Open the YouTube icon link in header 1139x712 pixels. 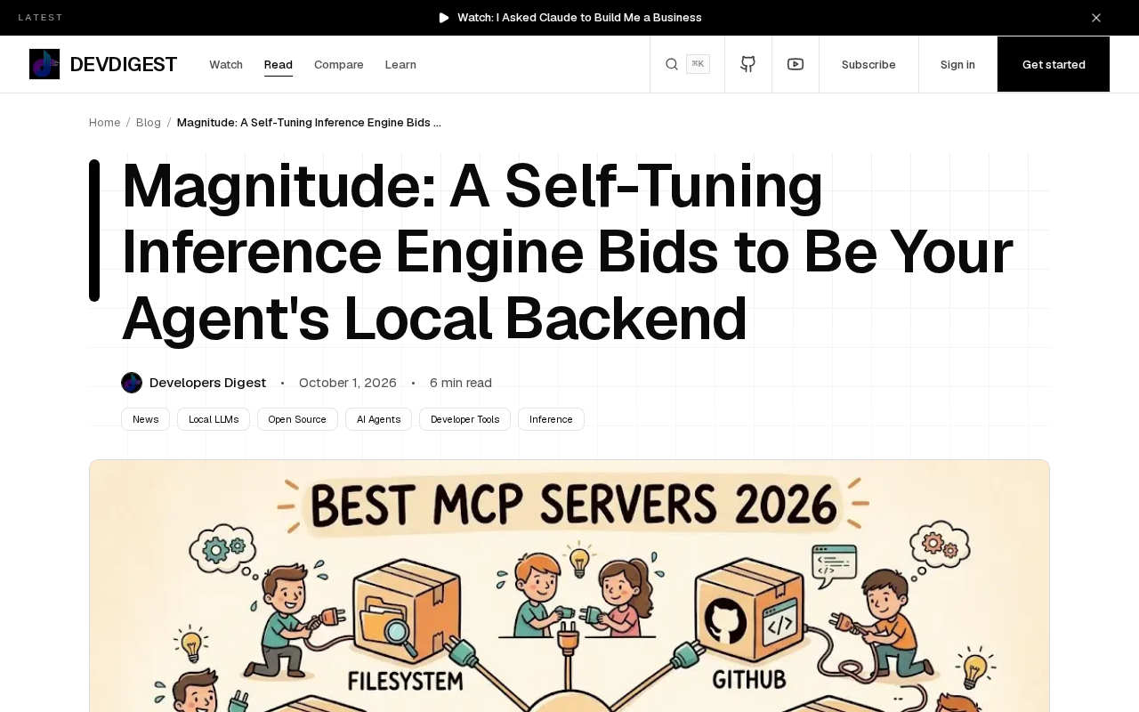click(796, 64)
